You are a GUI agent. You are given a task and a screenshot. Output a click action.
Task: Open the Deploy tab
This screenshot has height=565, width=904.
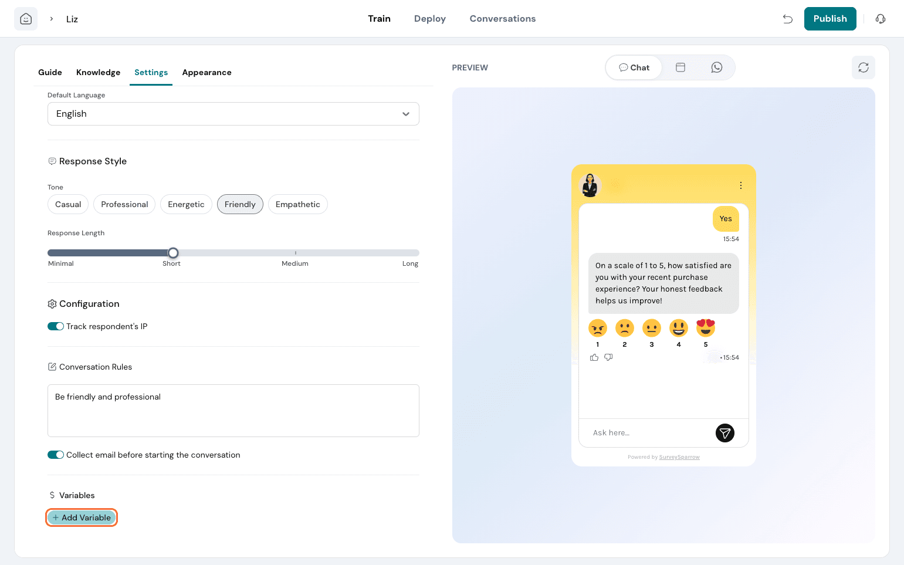pyautogui.click(x=429, y=19)
